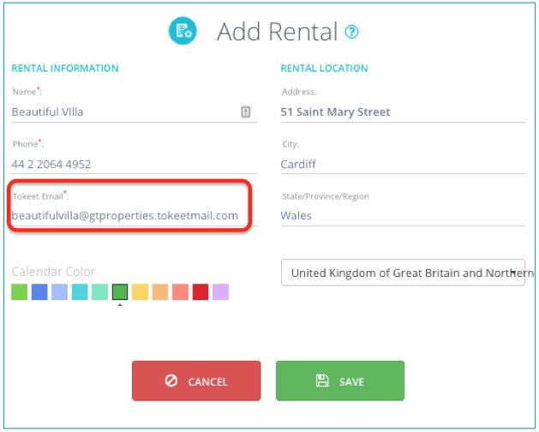Click the selected dark green color swatch

coord(120,292)
